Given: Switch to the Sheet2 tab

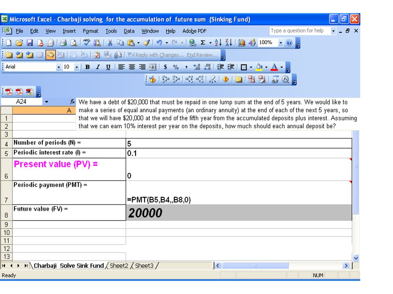Looking at the screenshot, I should click(x=119, y=265).
